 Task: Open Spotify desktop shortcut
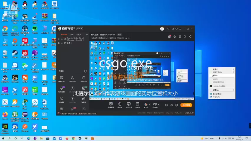[x=35, y=30]
